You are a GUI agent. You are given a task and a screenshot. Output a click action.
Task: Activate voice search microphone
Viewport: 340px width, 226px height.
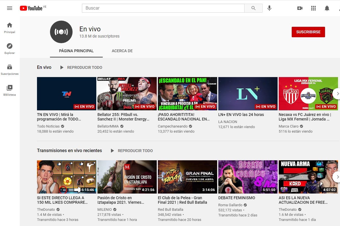tap(269, 8)
